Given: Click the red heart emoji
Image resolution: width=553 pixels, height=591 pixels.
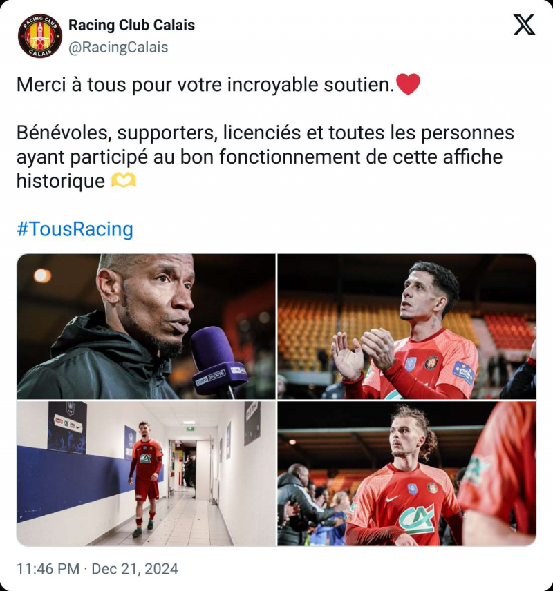Looking at the screenshot, I should 408,84.
